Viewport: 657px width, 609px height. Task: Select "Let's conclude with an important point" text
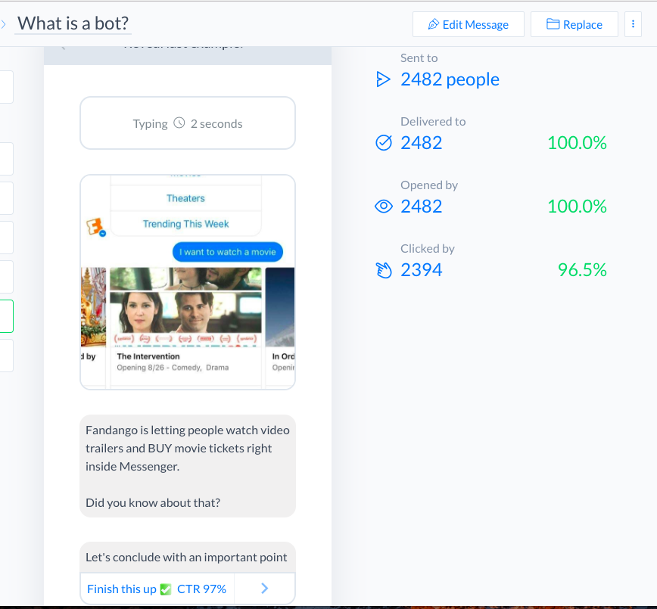186,558
